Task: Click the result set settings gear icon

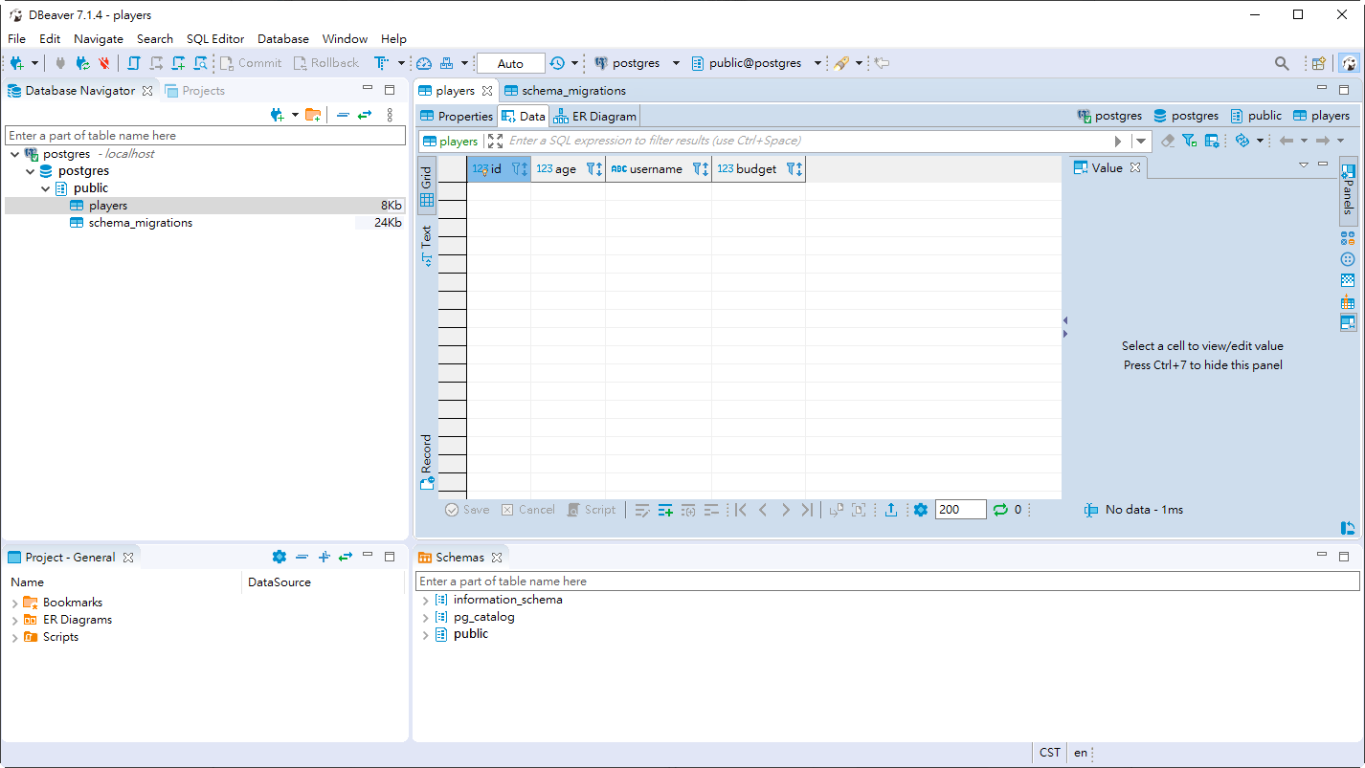Action: 921,510
